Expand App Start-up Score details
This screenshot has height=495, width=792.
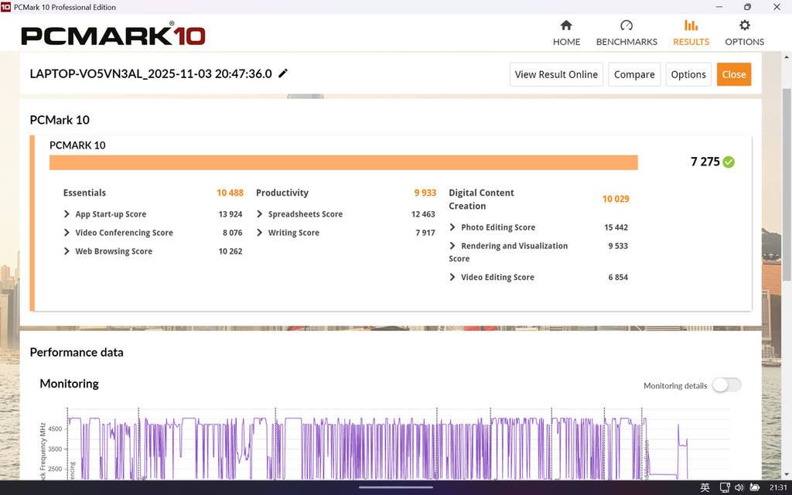pos(67,214)
